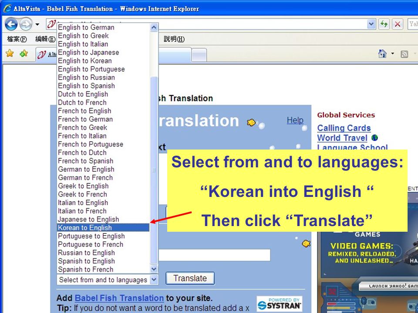Select French to German option
The height and width of the screenshot is (313, 418).
point(104,119)
